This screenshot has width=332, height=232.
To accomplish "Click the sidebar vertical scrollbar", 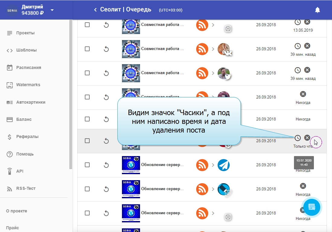I will point(71,90).
